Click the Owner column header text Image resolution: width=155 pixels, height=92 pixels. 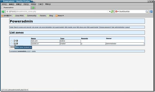point(109,38)
